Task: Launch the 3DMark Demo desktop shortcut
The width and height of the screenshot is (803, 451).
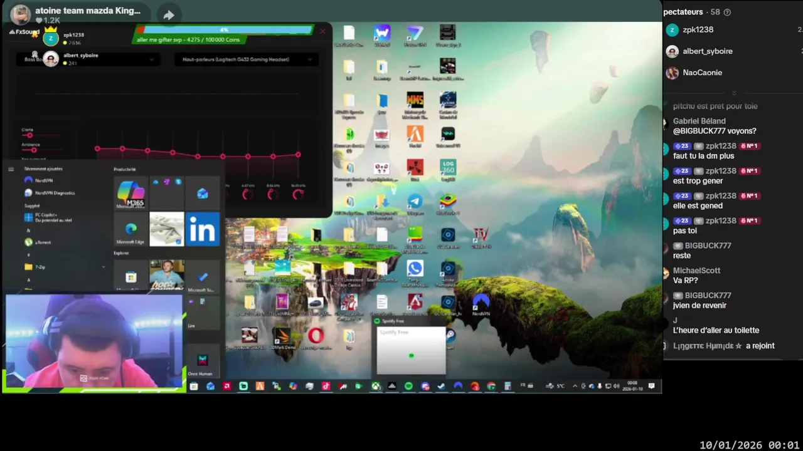Action: (x=282, y=338)
